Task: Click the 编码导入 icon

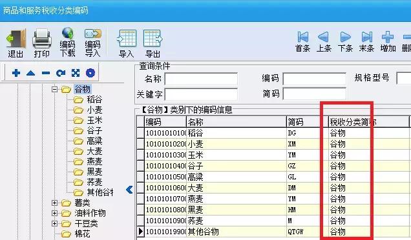Action: coord(92,34)
